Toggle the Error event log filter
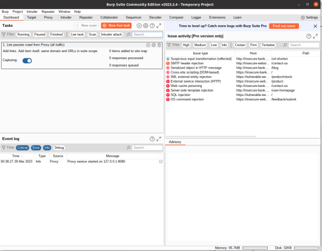This screenshot has height=251, width=322. coord(36,148)
